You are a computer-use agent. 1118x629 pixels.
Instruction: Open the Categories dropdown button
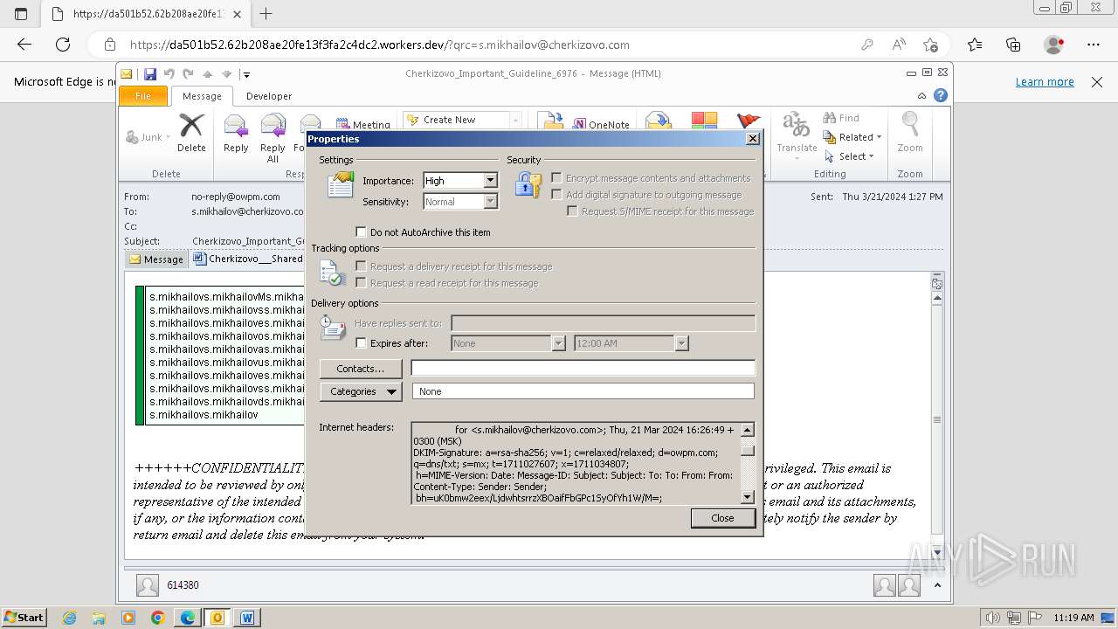coord(361,391)
